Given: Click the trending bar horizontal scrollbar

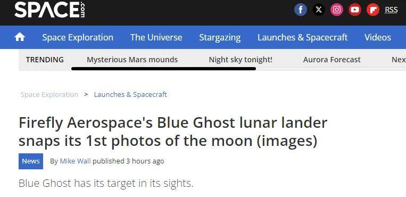Looking at the screenshot, I should click(163, 69).
